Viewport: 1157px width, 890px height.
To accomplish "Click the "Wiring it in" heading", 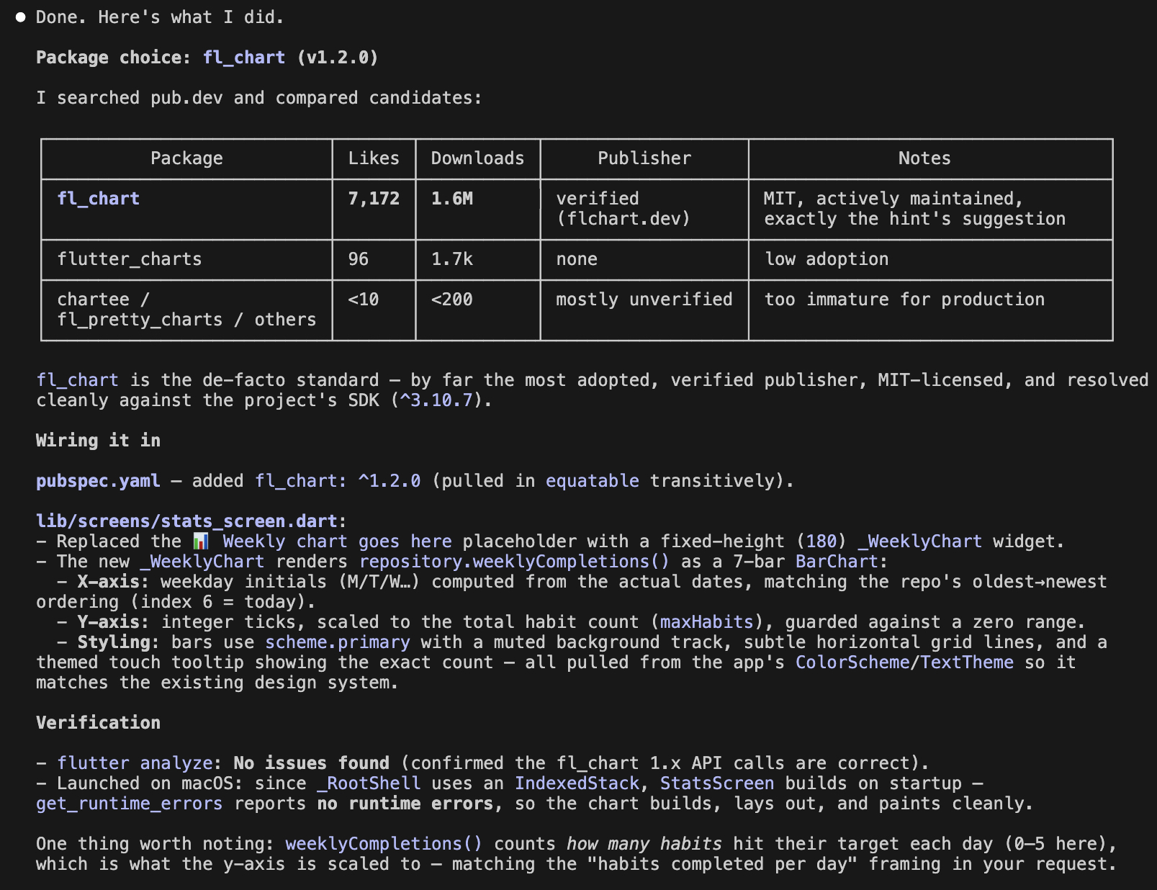I will tap(98, 441).
